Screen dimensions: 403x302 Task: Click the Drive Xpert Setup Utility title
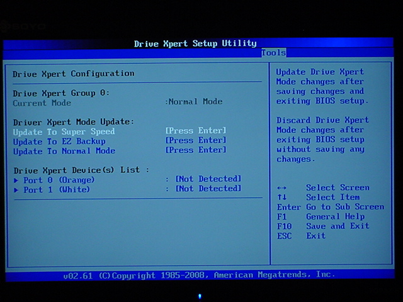195,43
